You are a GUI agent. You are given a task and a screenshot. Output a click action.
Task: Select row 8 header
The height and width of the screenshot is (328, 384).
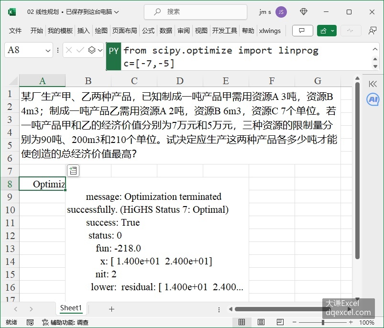pyautogui.click(x=10, y=184)
